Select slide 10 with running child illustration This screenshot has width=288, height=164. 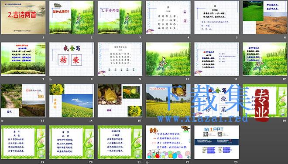[168, 59]
